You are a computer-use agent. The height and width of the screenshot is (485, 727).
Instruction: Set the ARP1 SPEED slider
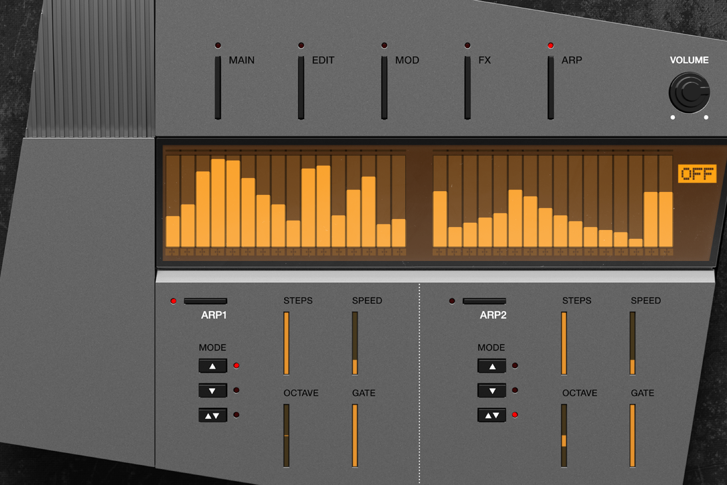355,344
